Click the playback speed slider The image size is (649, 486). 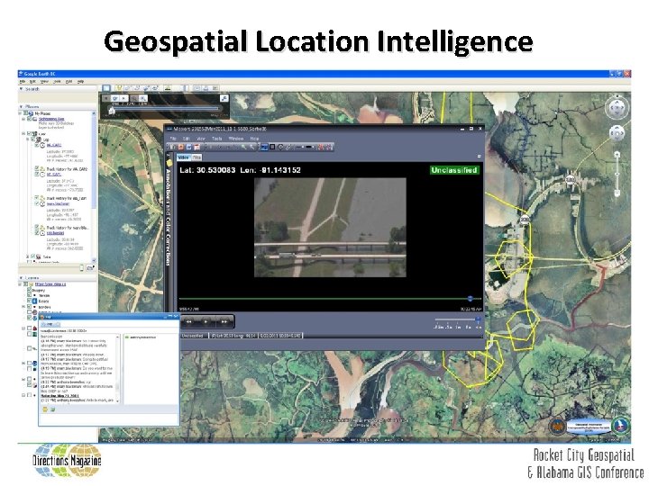click(457, 319)
